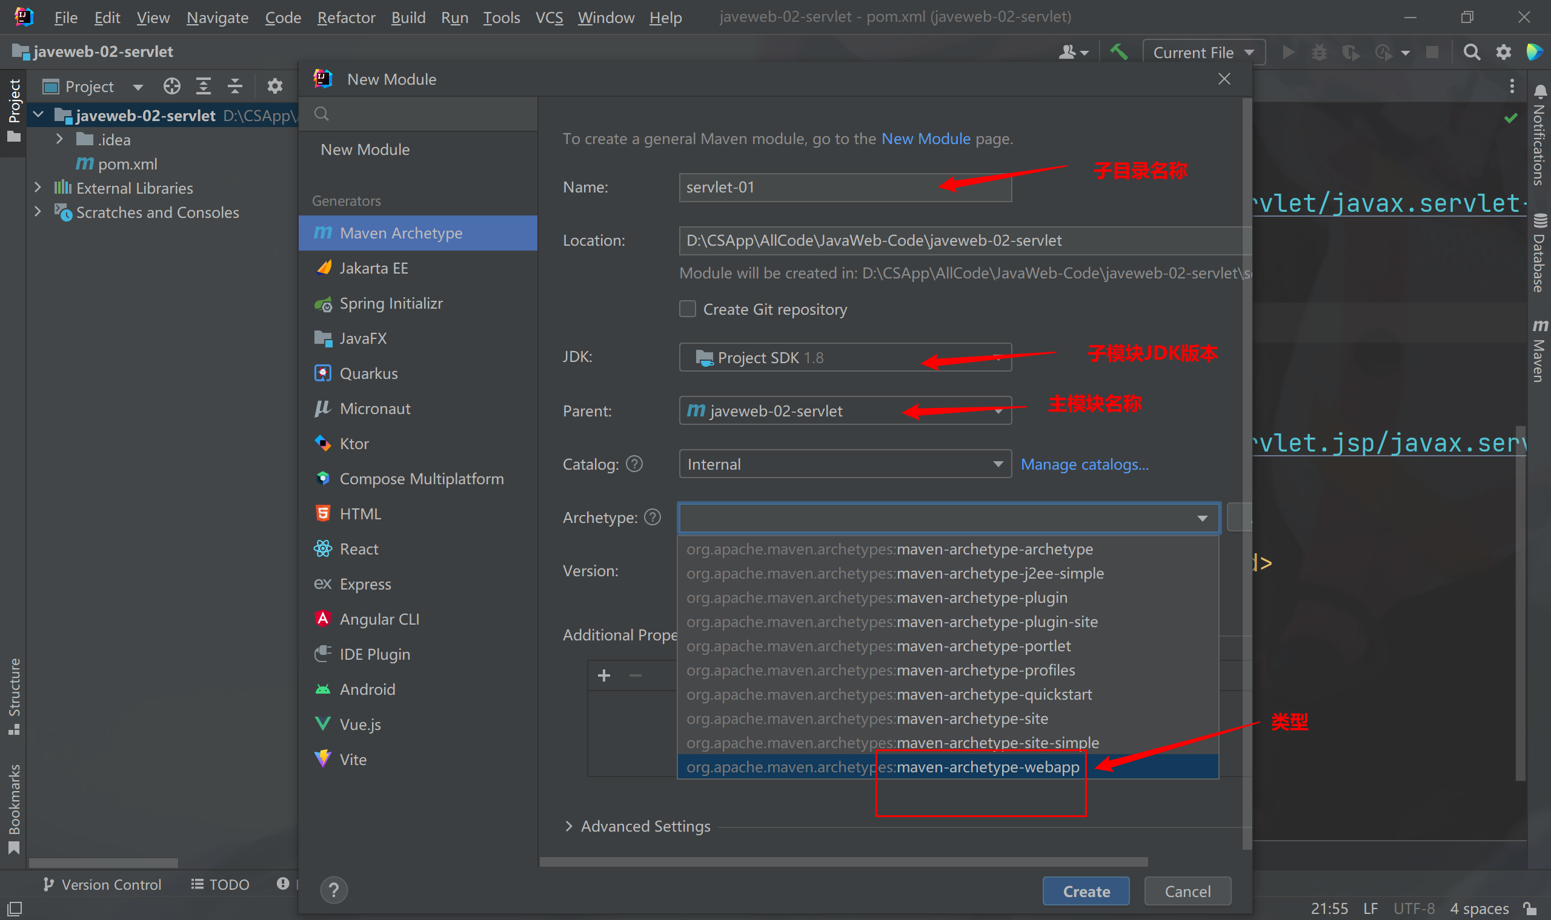Open Project panel options gear
The height and width of the screenshot is (920, 1551).
point(275,86)
